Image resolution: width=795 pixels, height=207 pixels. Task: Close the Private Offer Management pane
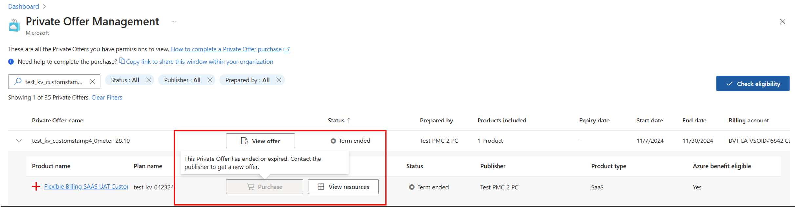tap(782, 22)
